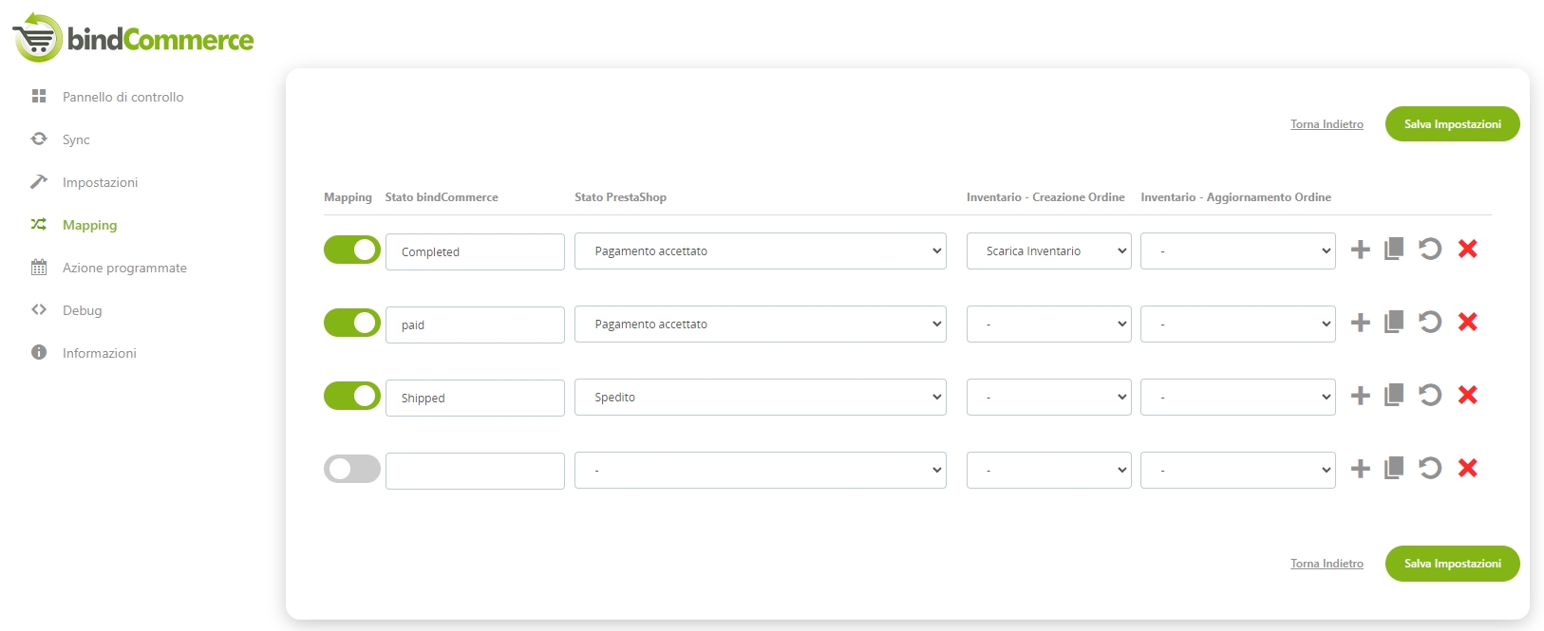Click the duplicate icon in the Shipped row
The width and height of the screenshot is (1544, 631).
(x=1394, y=396)
